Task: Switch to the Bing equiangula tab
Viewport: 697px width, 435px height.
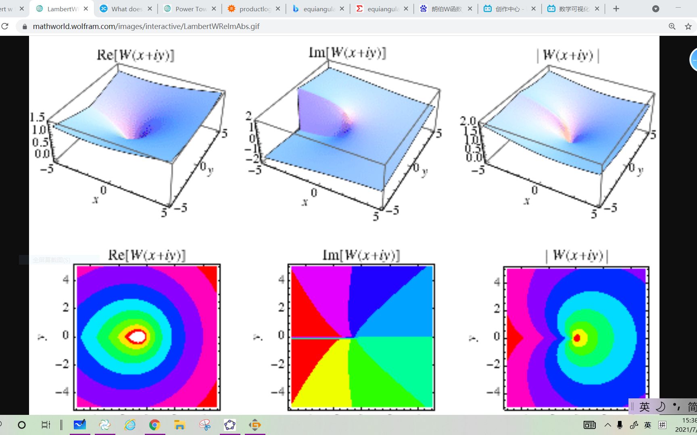Action: (x=317, y=8)
